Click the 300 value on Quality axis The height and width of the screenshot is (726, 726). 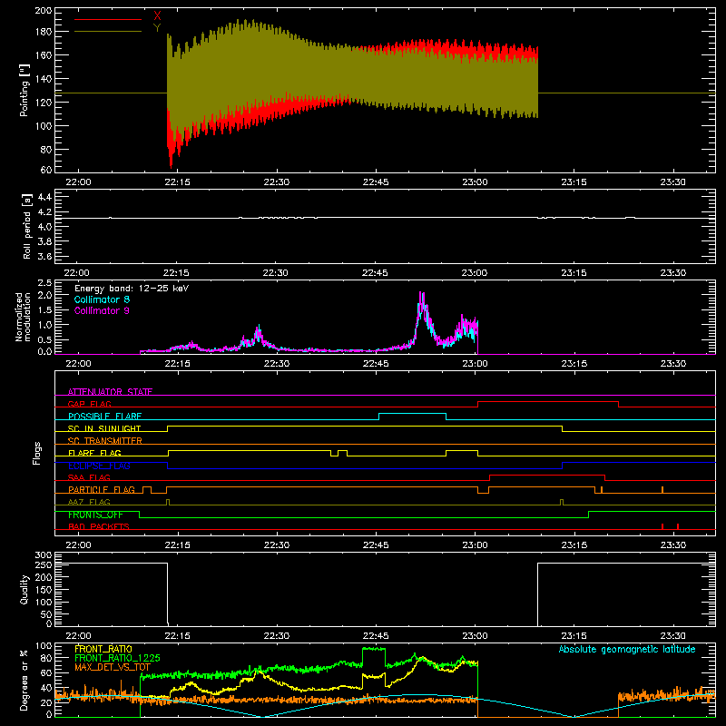(44, 555)
